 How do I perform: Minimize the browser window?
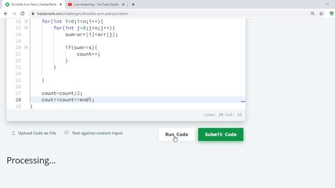(327, 4)
